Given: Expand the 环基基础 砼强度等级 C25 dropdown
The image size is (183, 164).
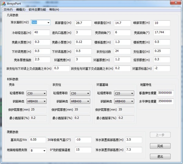Looking at the screenshot, I should pos(124,93).
